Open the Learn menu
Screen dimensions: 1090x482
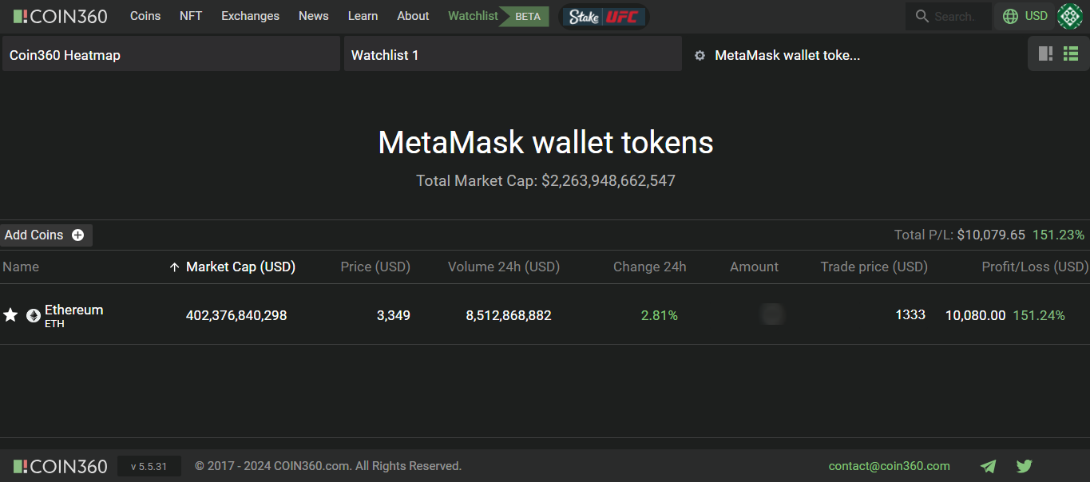coord(363,16)
